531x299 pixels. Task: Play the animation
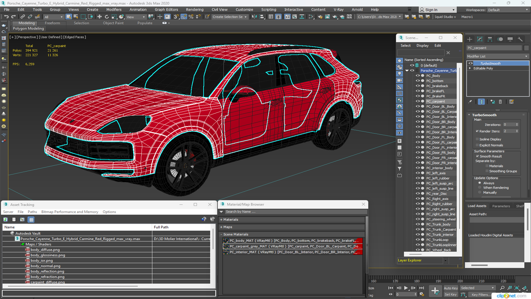coord(406,288)
